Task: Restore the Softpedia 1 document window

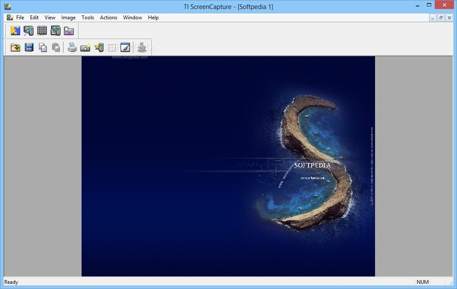Action: pyautogui.click(x=441, y=18)
